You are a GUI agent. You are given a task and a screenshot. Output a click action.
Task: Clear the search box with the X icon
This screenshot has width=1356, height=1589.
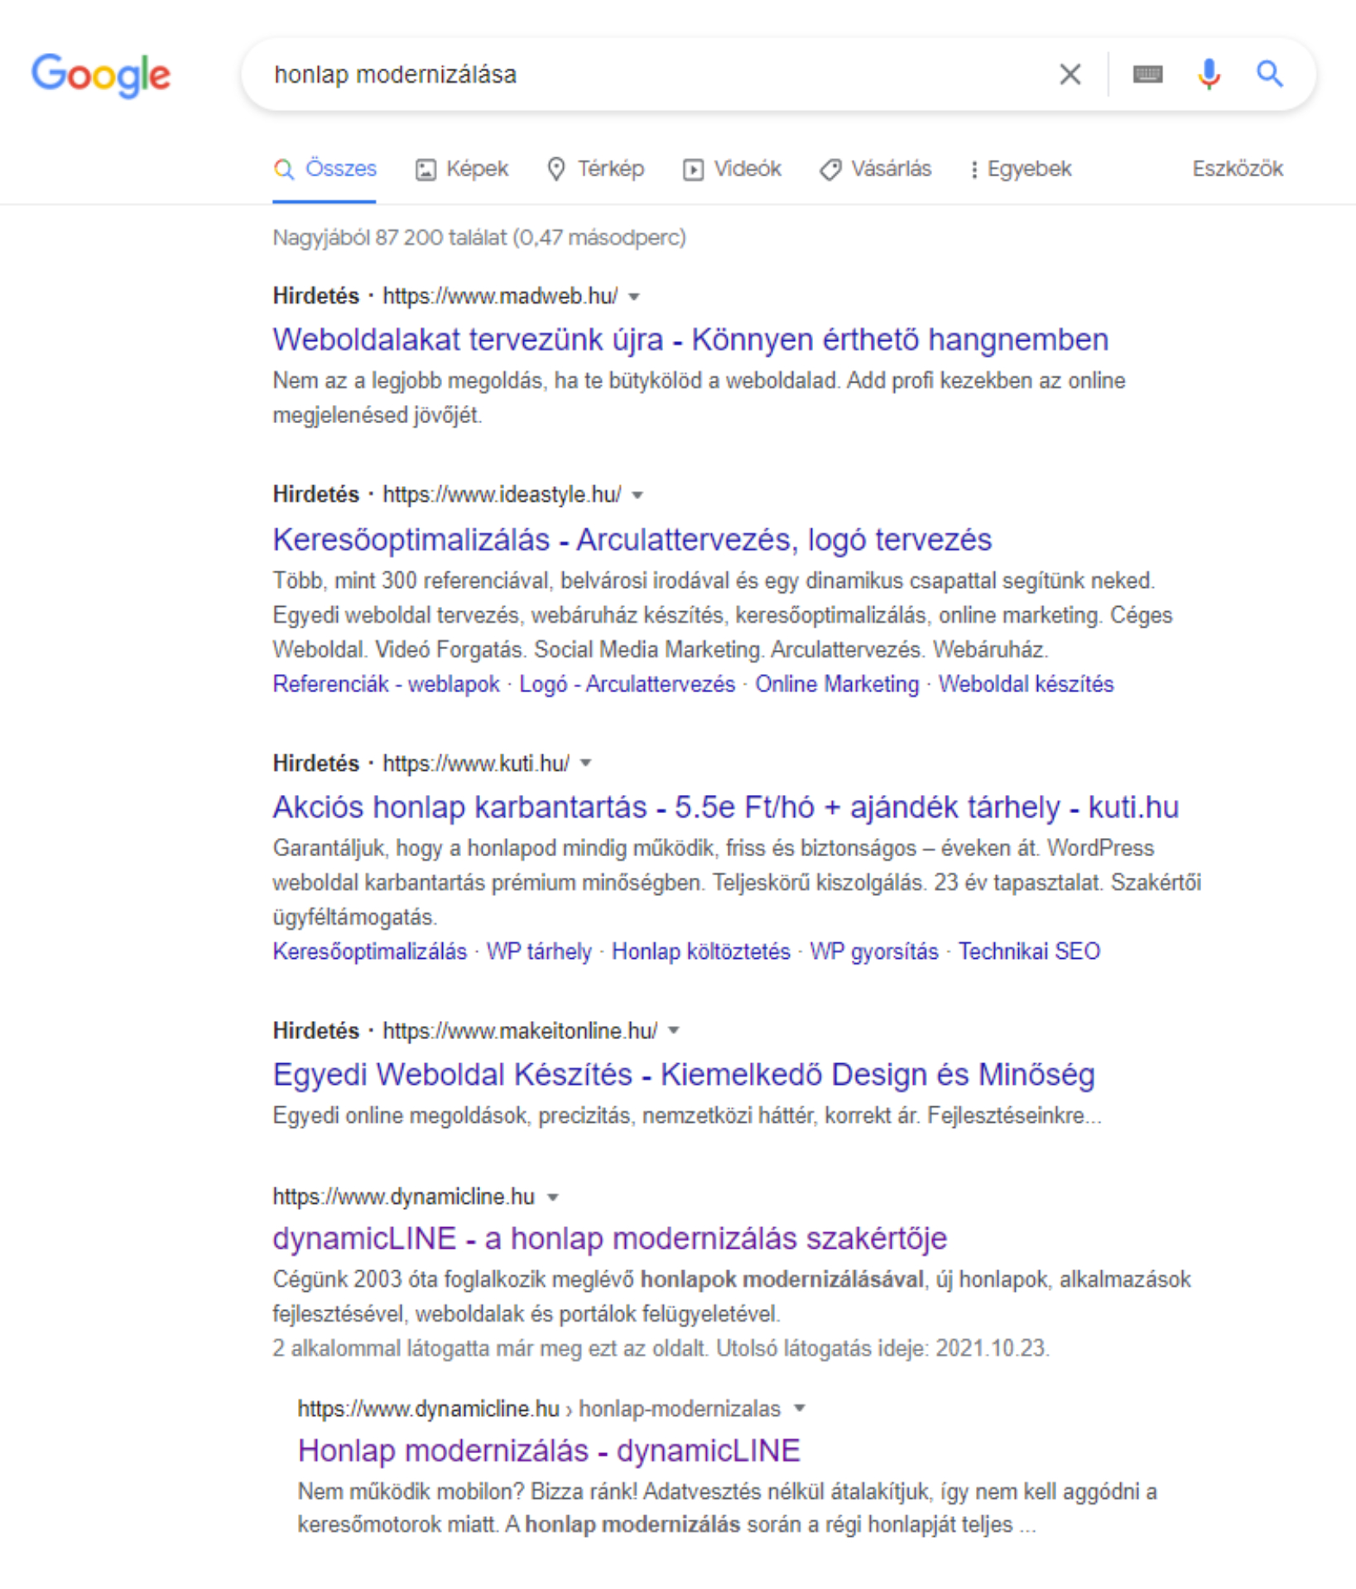(x=1070, y=75)
